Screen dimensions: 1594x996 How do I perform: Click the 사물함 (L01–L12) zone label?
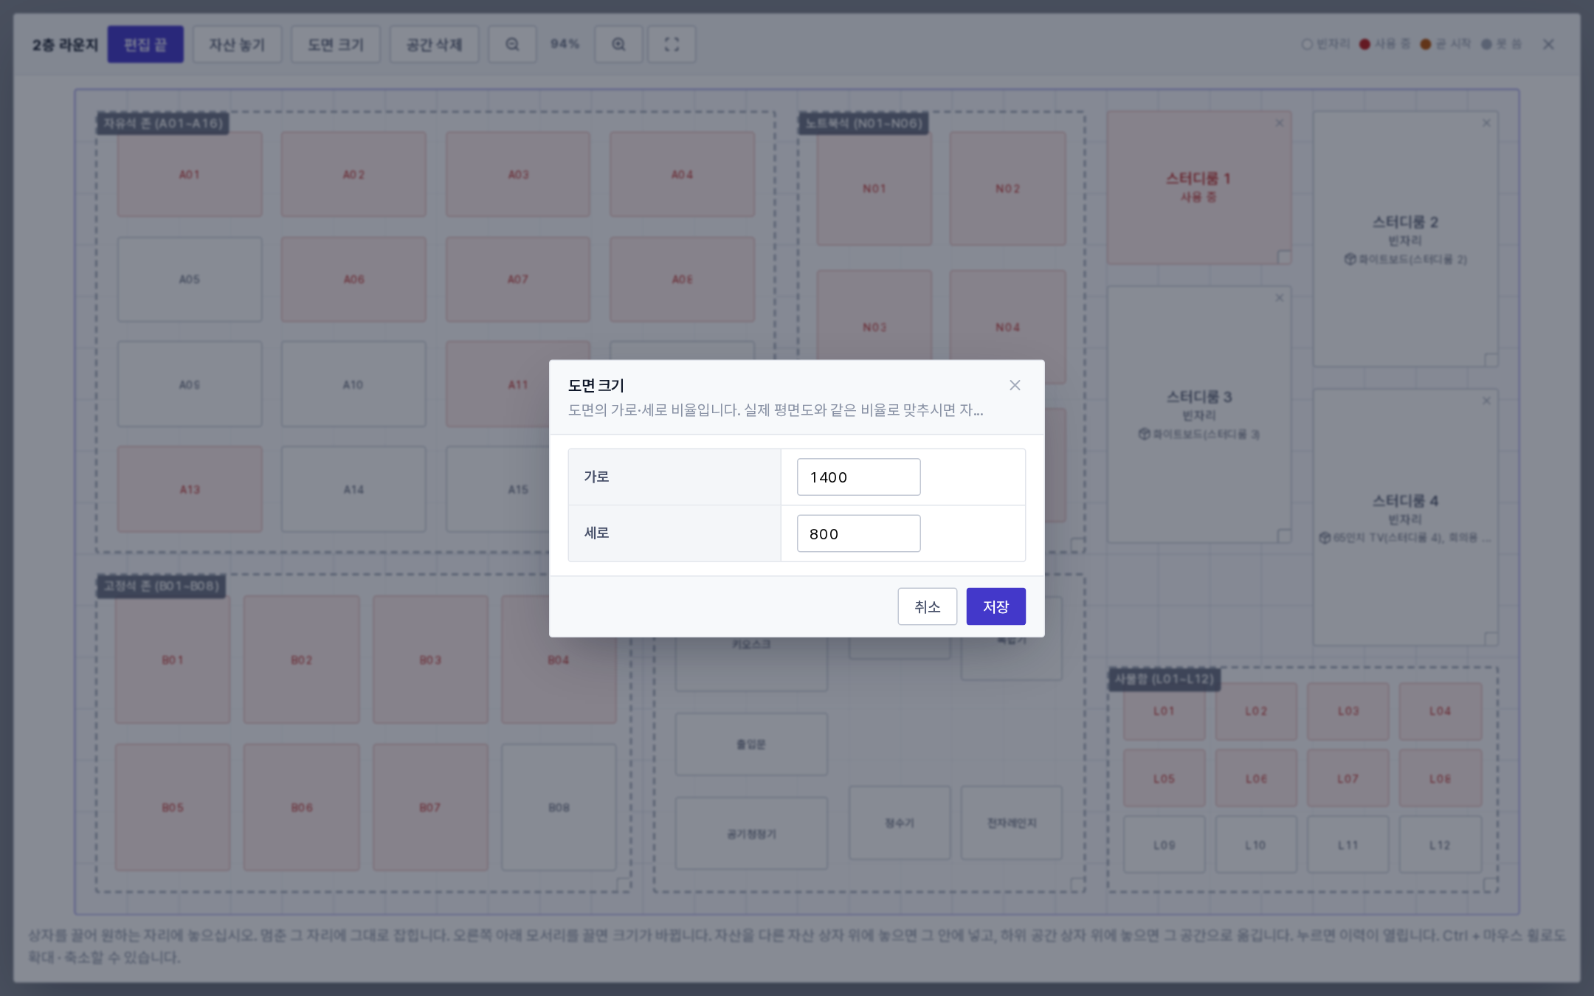1164,679
